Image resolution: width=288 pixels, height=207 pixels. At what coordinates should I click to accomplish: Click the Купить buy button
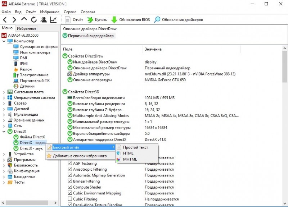pyautogui.click(x=97, y=20)
